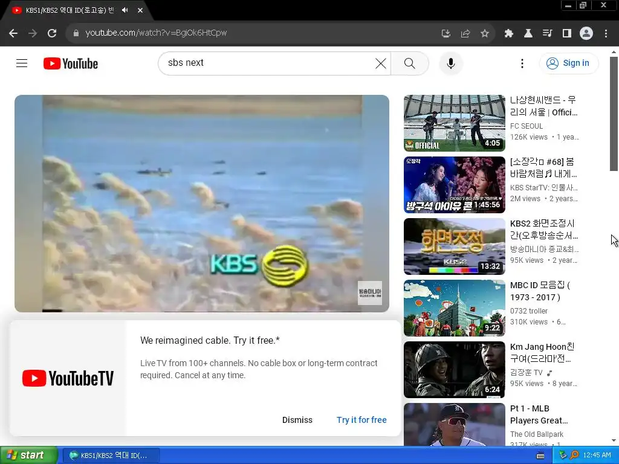Click the KBS video player
This screenshot has height=464, width=619.
202,203
